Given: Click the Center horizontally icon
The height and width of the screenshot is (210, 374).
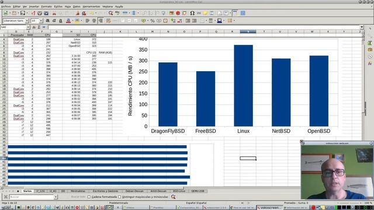Looking at the screenshot, I should tap(94, 21).
